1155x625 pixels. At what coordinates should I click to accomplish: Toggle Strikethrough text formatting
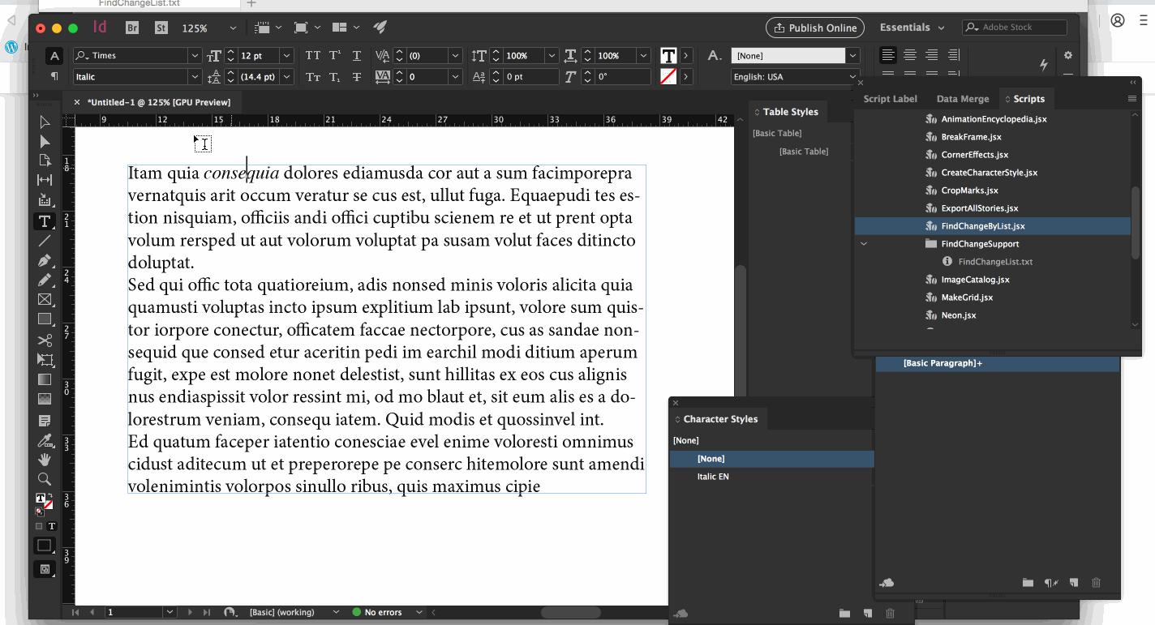[x=357, y=77]
